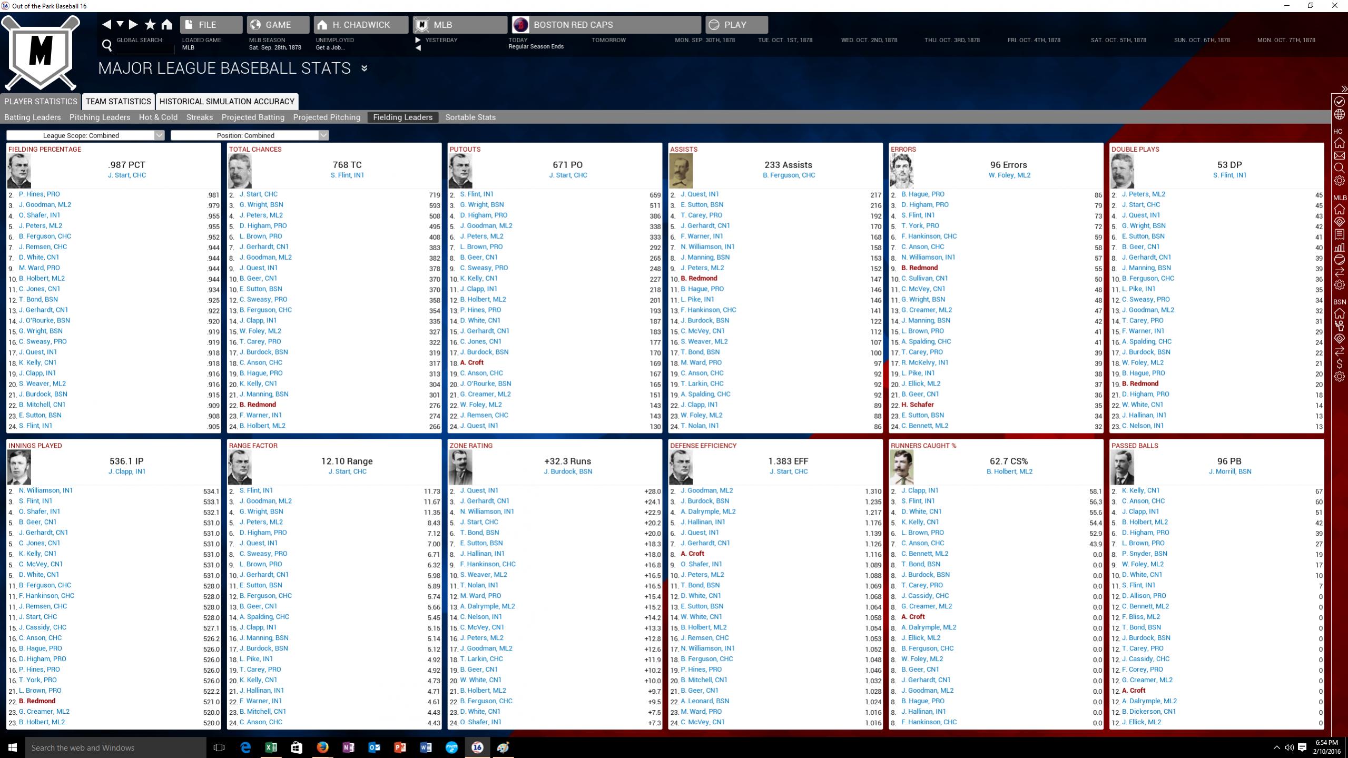This screenshot has width=1348, height=758.
Task: Expand Major League Baseball Stats title chevron
Action: 364,68
